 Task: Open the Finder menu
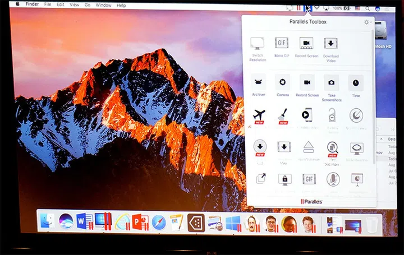coord(32,4)
